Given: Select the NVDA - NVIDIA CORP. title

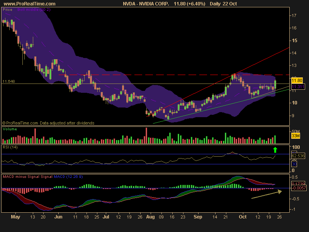Looking at the screenshot, I should pos(146,4).
